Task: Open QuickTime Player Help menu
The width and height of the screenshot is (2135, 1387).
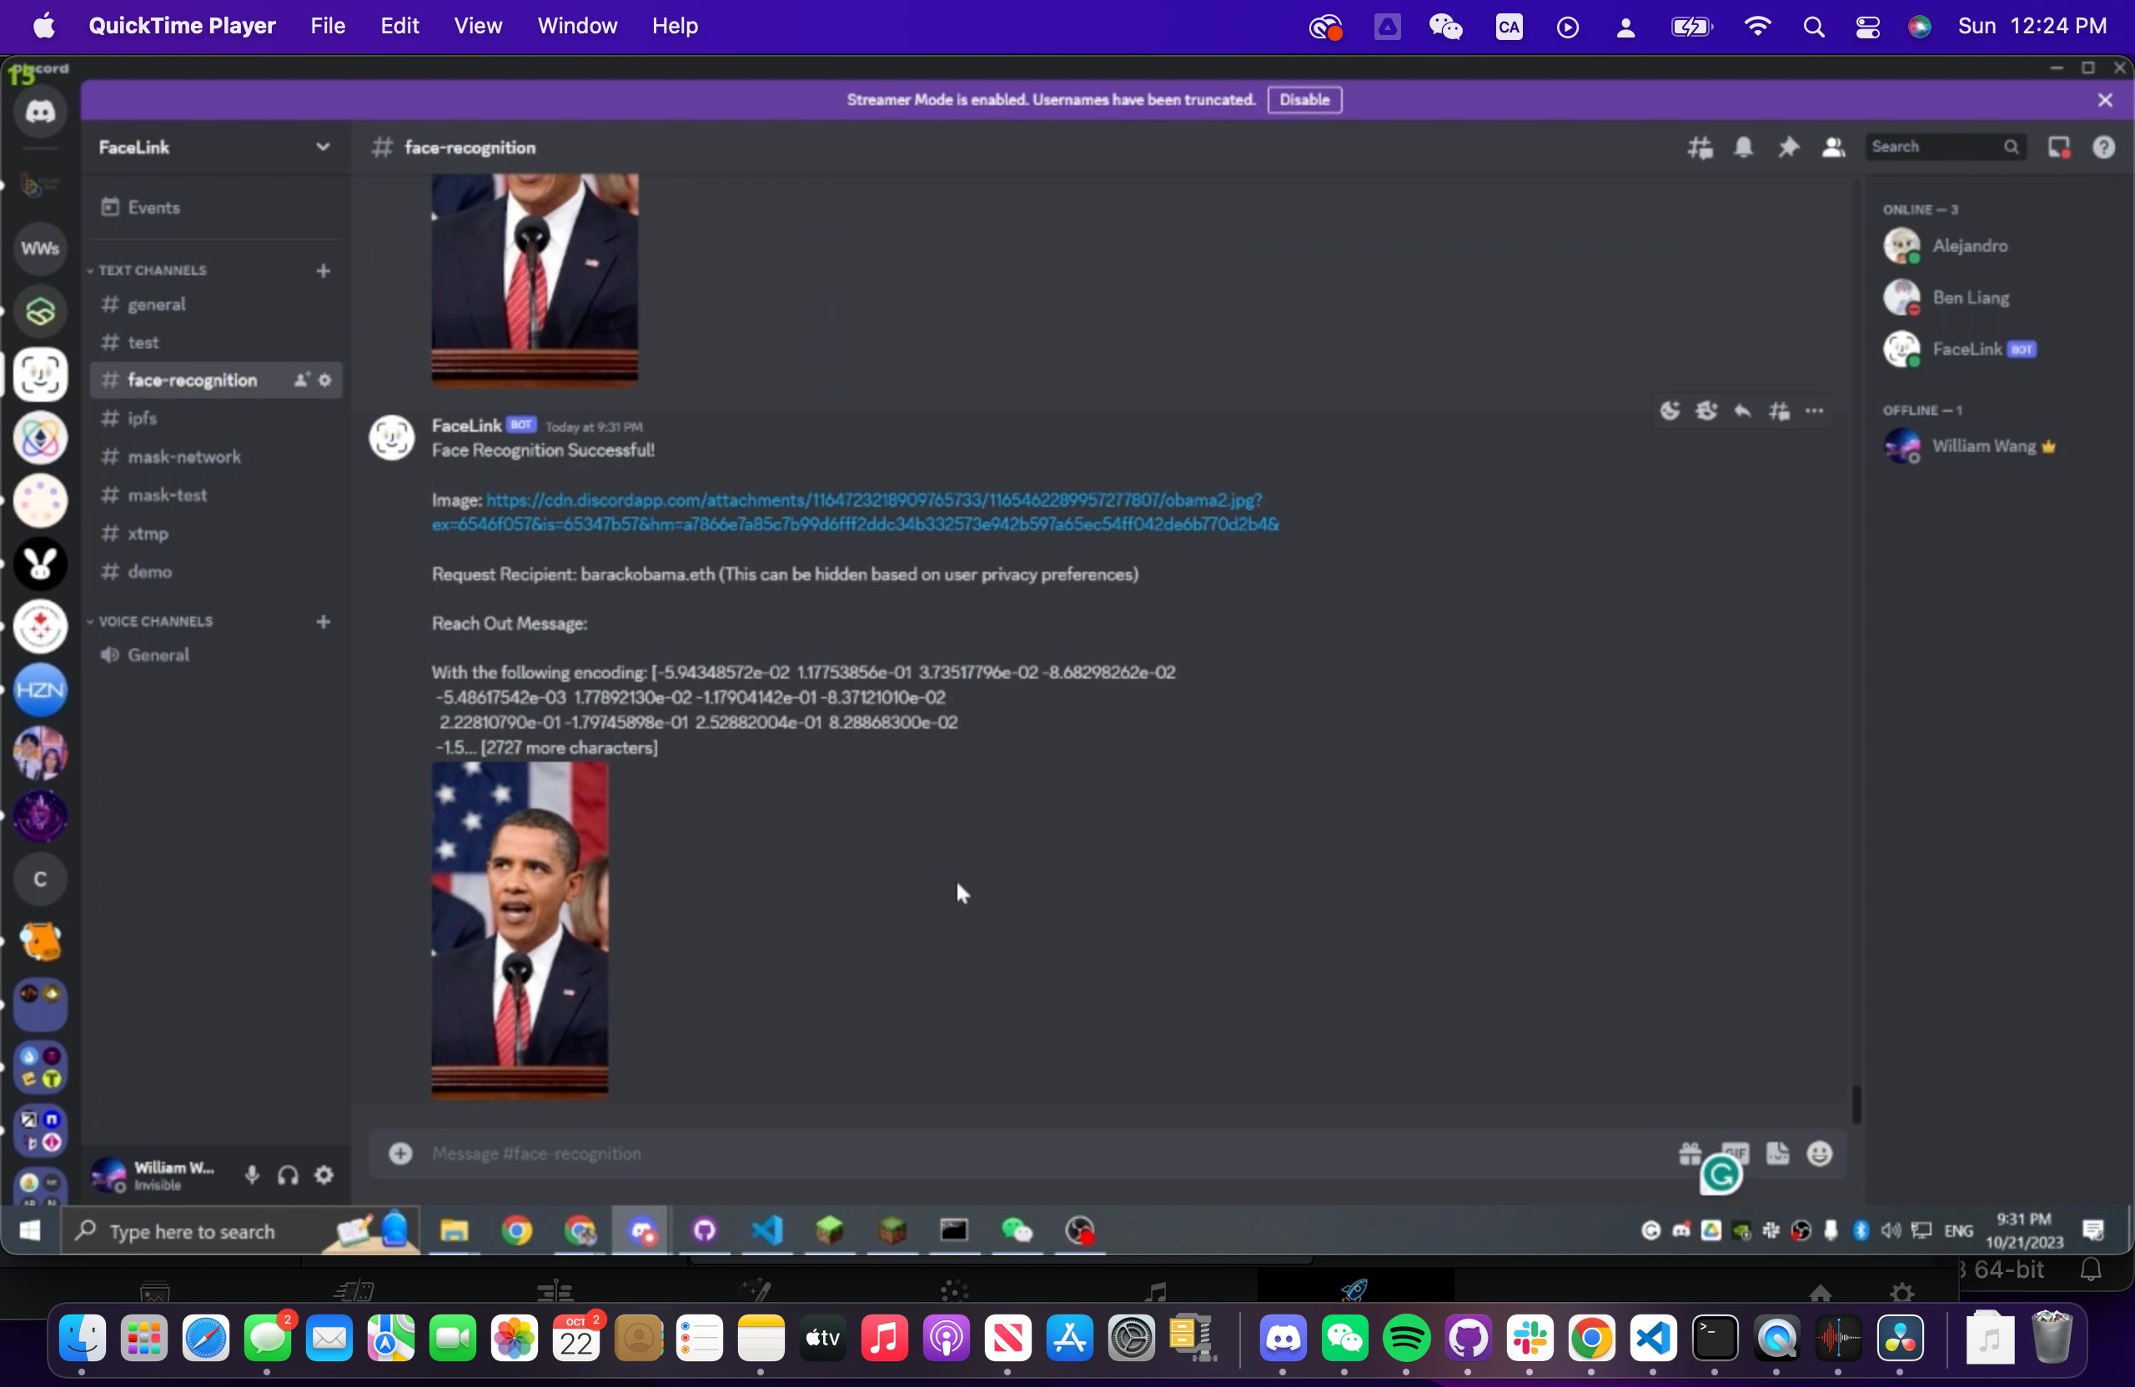Action: (675, 26)
